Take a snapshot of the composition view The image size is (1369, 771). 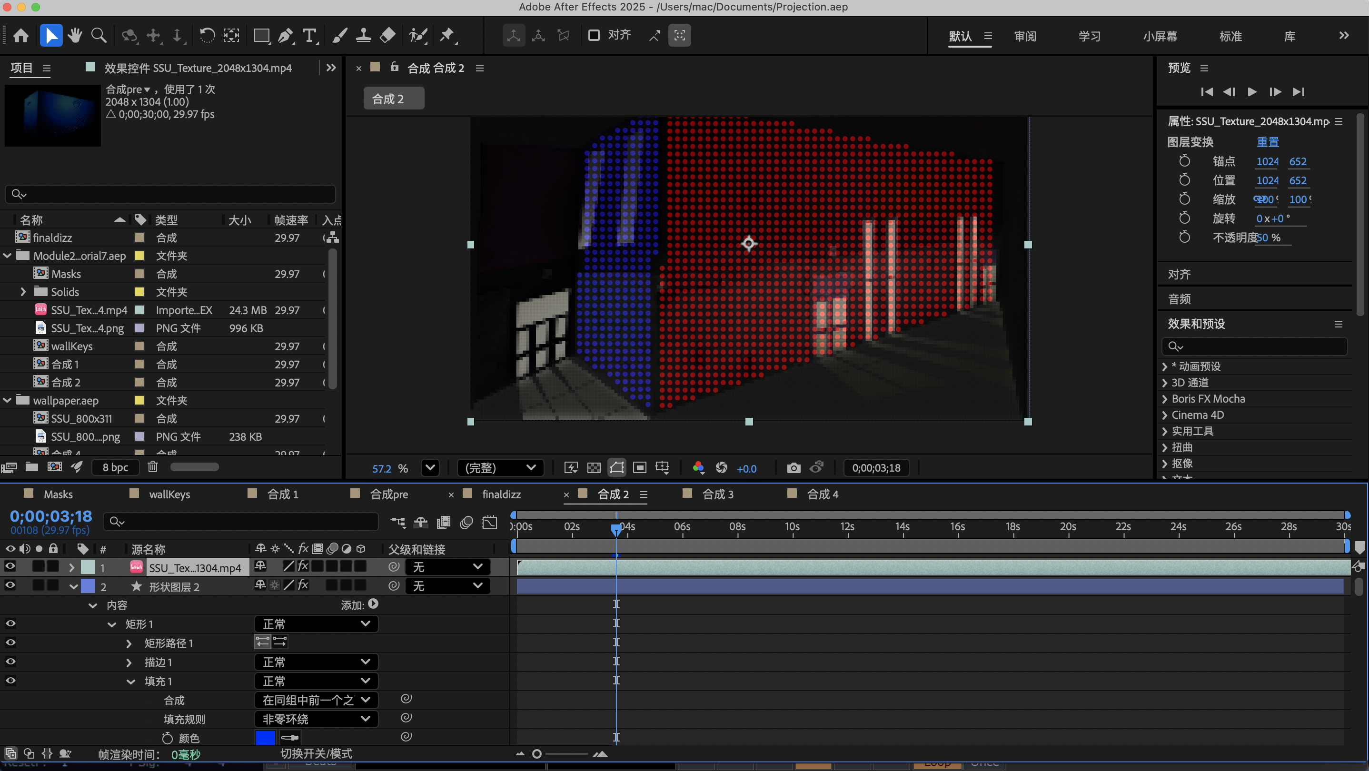[793, 467]
